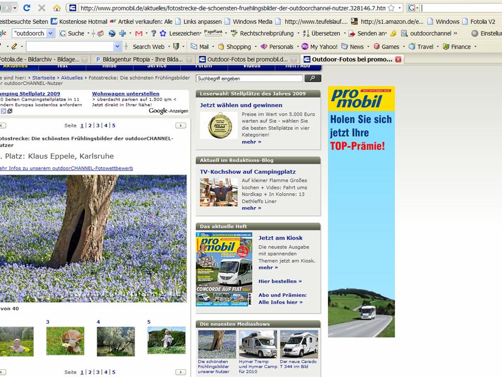Open the URL history dropdown arrow
The width and height of the screenshot is (502, 377).
(400, 8)
